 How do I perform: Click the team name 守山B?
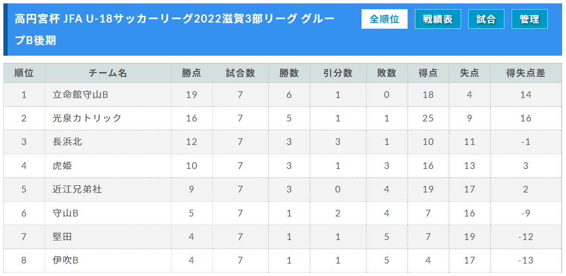tap(65, 213)
